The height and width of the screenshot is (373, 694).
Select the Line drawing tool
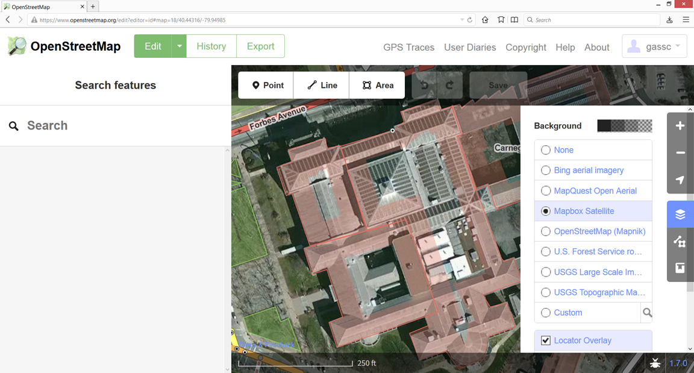322,85
